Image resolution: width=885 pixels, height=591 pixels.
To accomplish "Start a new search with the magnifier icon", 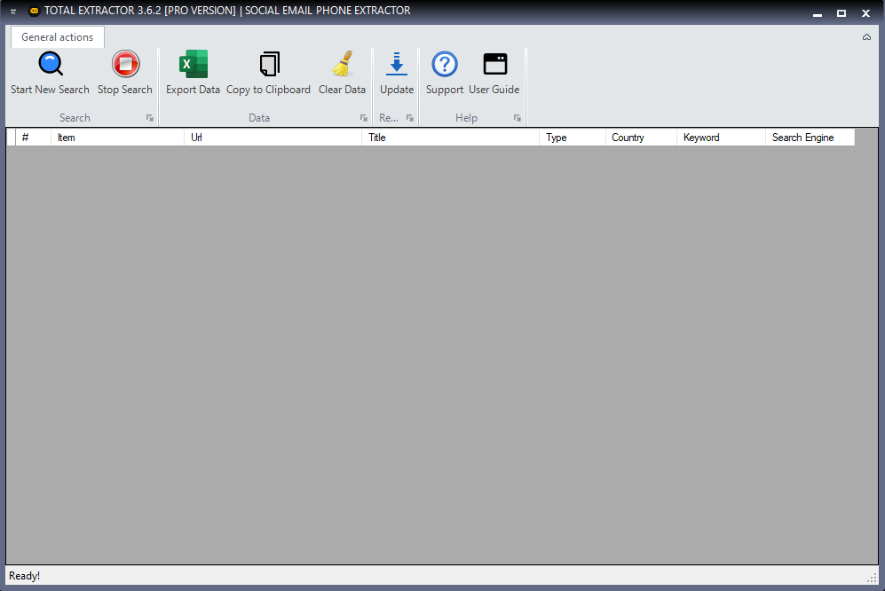I will tap(51, 74).
